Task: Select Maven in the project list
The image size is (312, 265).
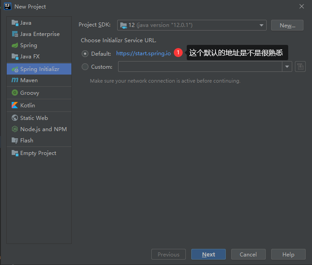Action: point(39,80)
